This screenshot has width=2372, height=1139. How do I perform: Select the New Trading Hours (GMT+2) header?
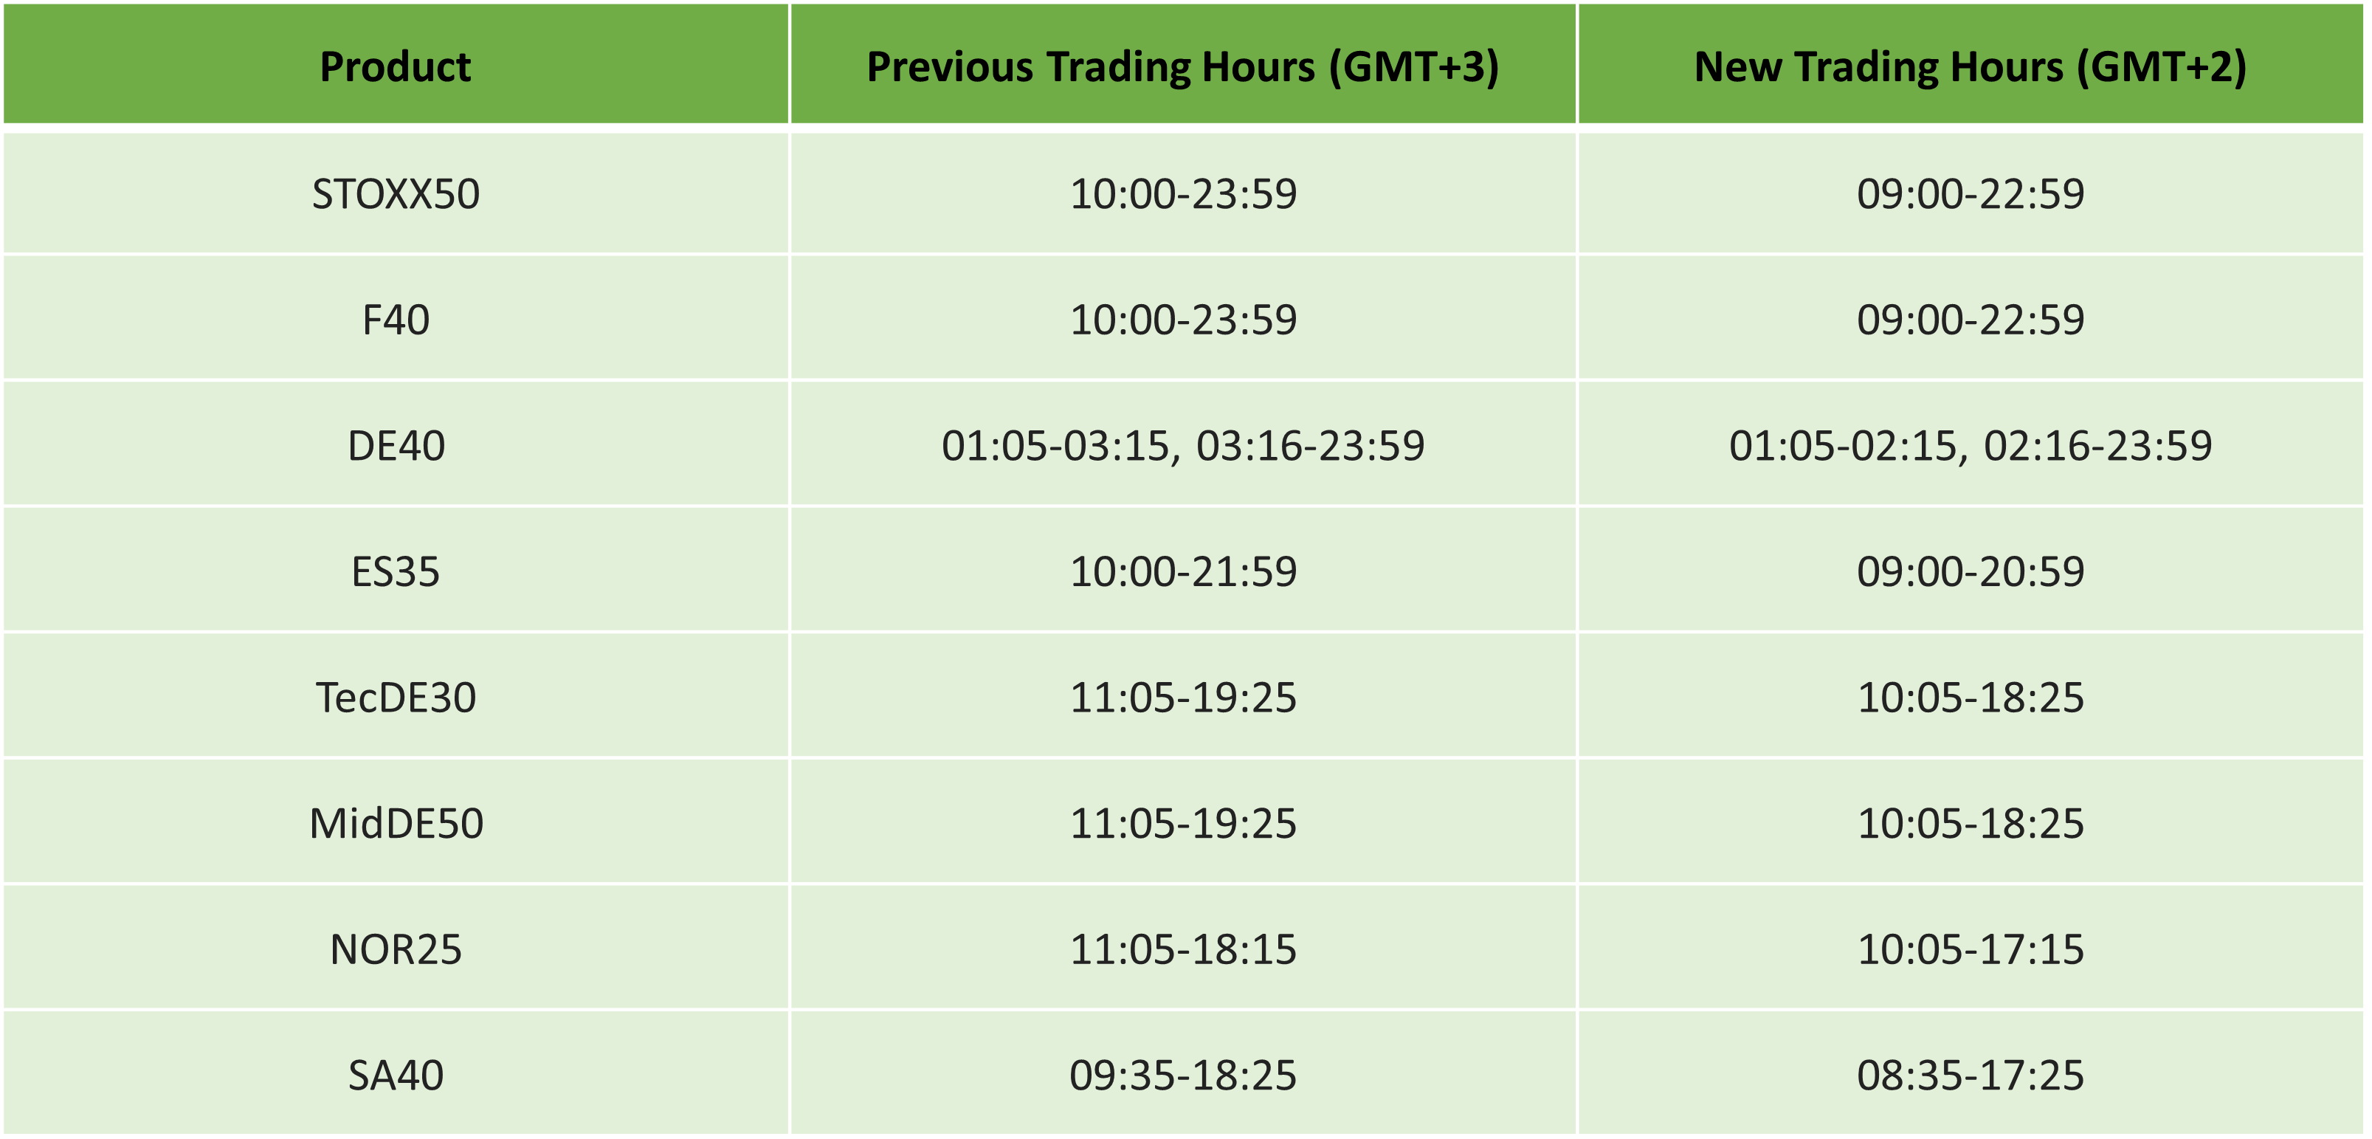(1970, 66)
